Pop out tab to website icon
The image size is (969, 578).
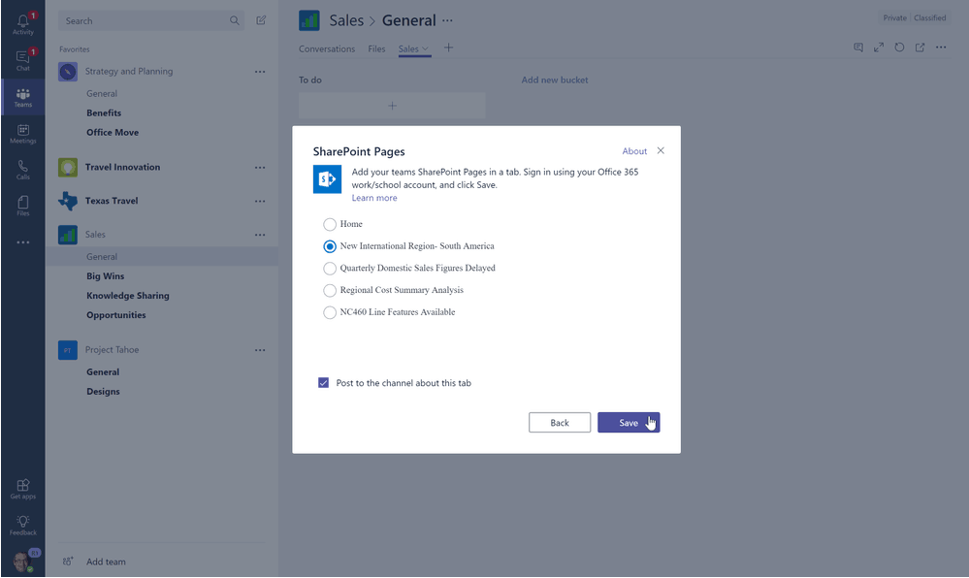tap(921, 48)
